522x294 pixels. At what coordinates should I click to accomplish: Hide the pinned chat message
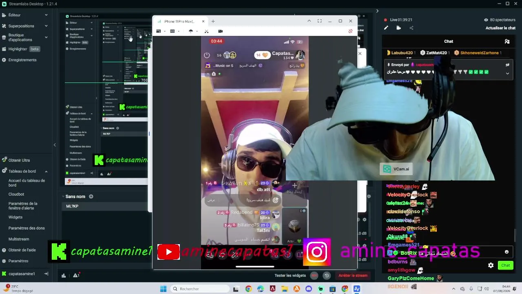pos(507,65)
